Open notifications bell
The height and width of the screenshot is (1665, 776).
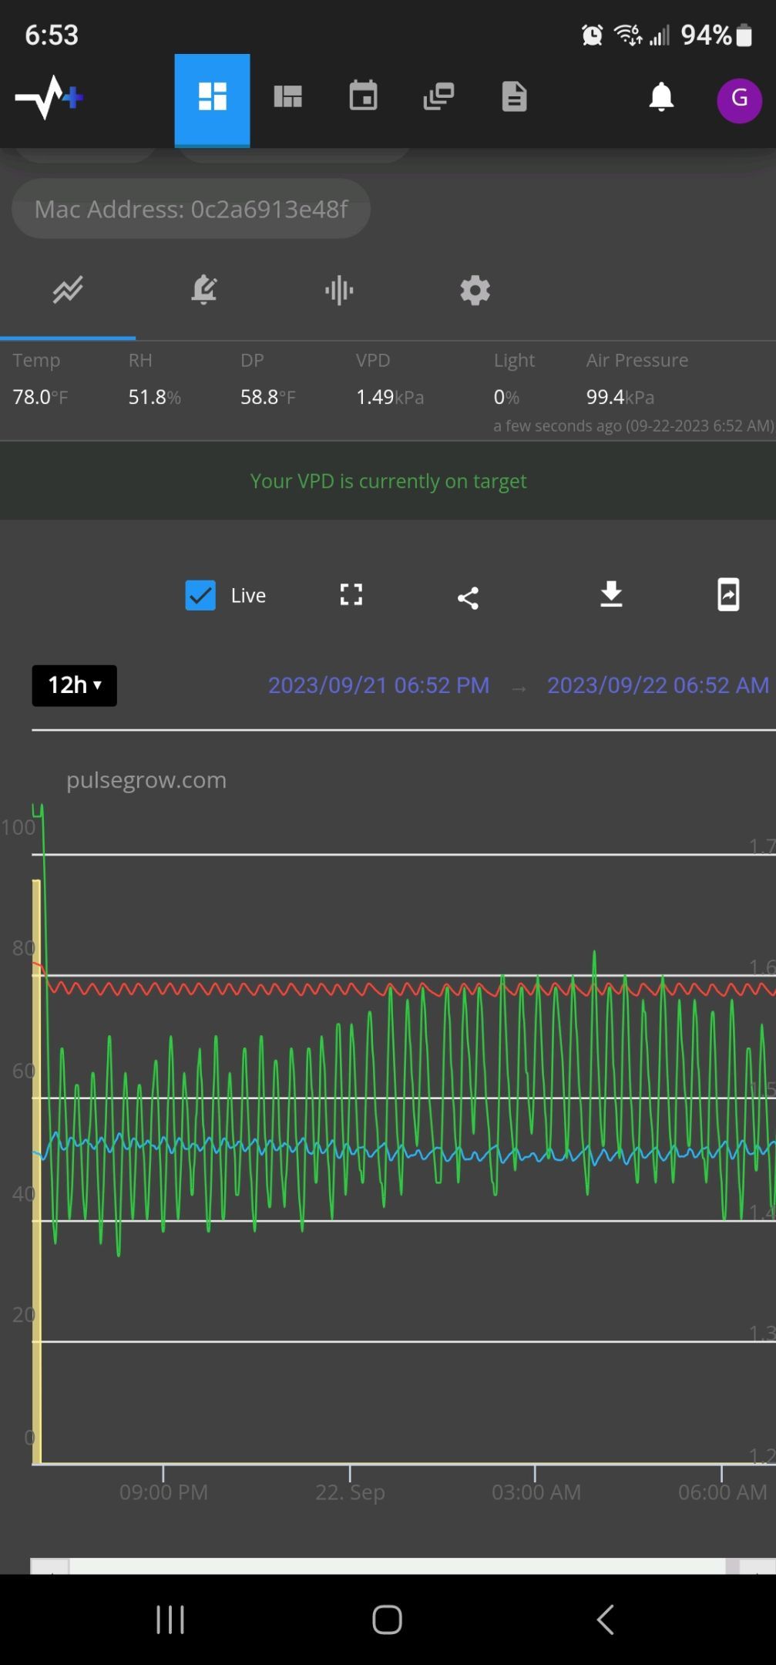click(x=661, y=98)
